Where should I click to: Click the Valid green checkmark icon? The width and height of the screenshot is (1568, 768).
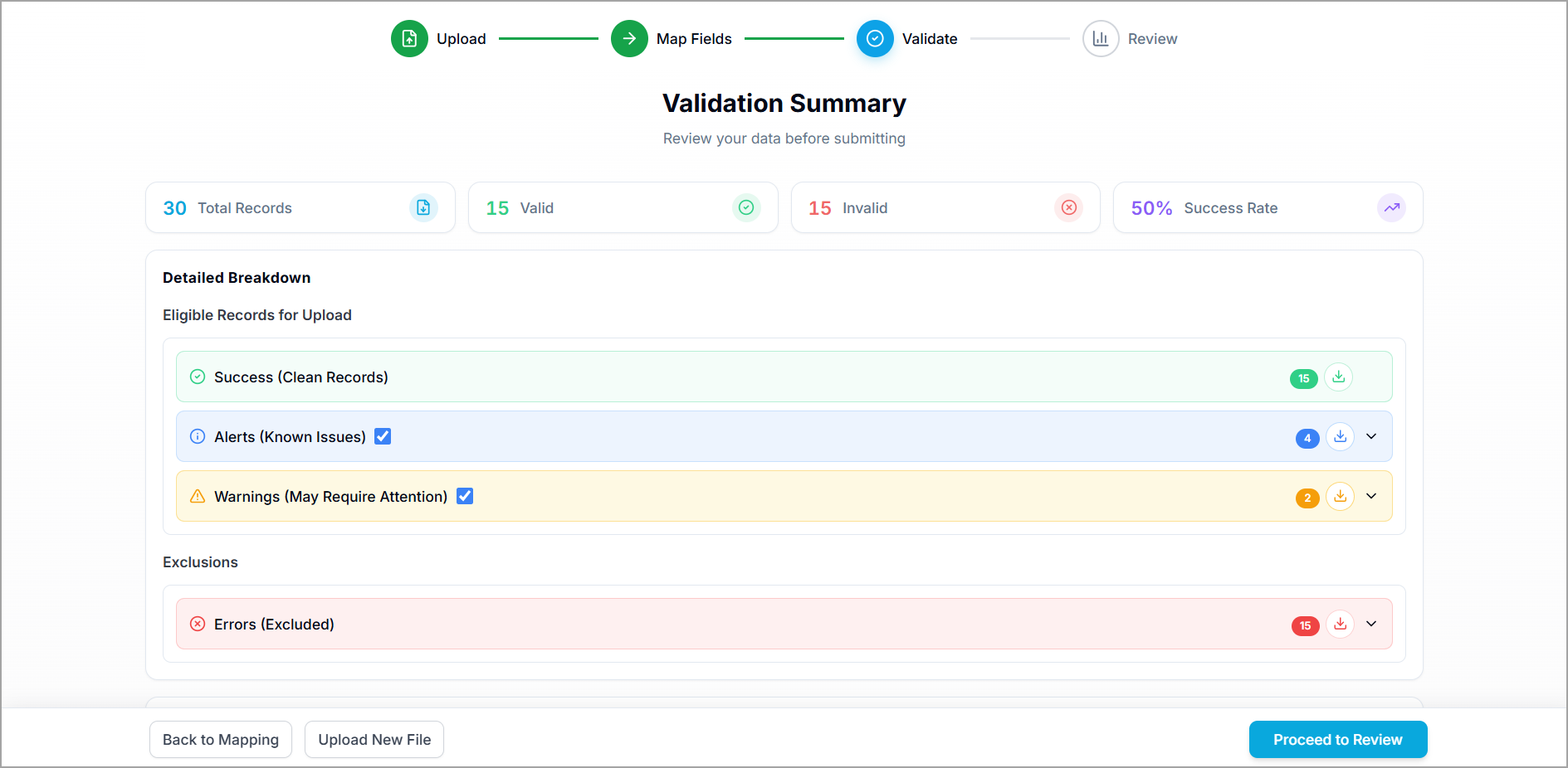(x=746, y=208)
